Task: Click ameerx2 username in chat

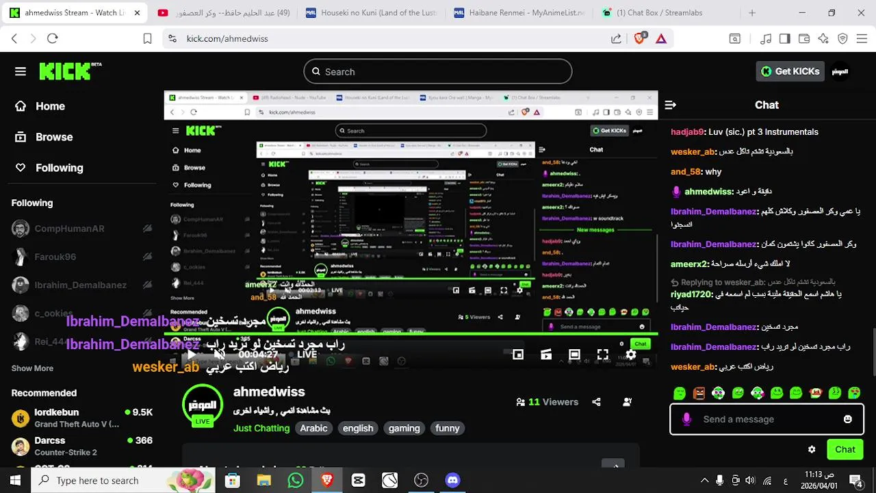Action: point(688,264)
